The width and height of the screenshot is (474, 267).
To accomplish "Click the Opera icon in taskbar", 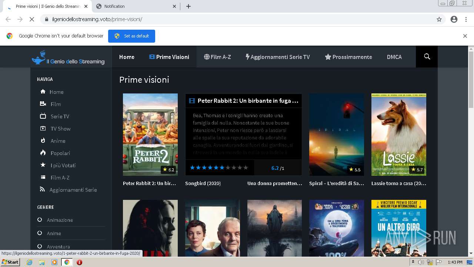I will [x=79, y=262].
